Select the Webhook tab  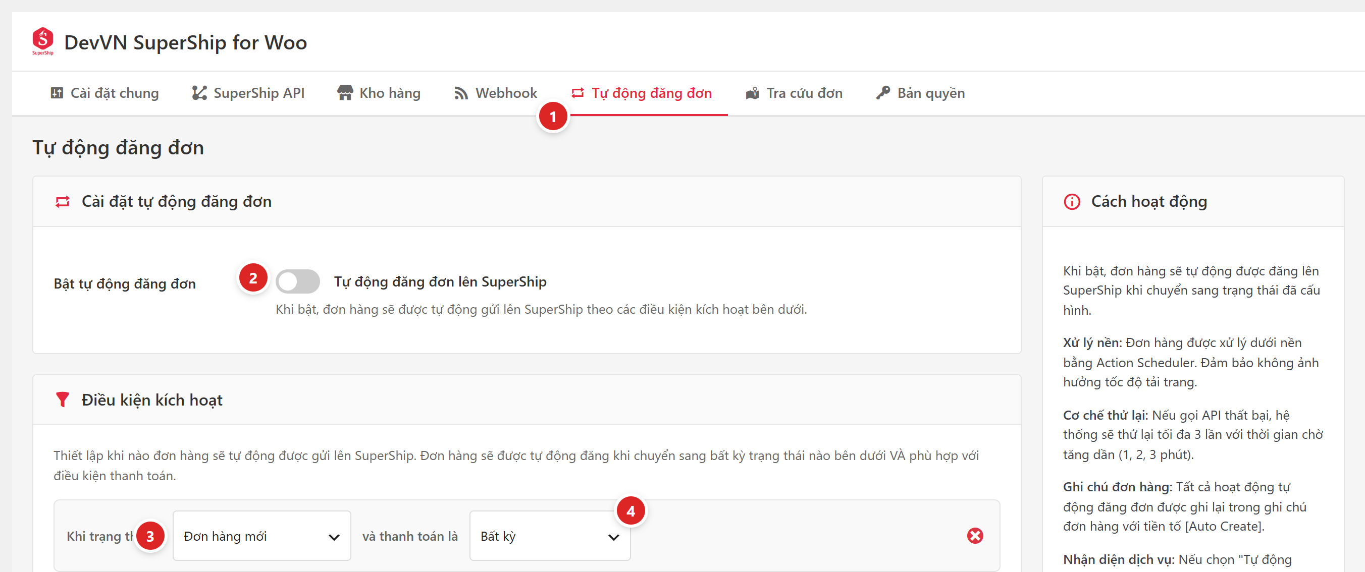coord(495,93)
